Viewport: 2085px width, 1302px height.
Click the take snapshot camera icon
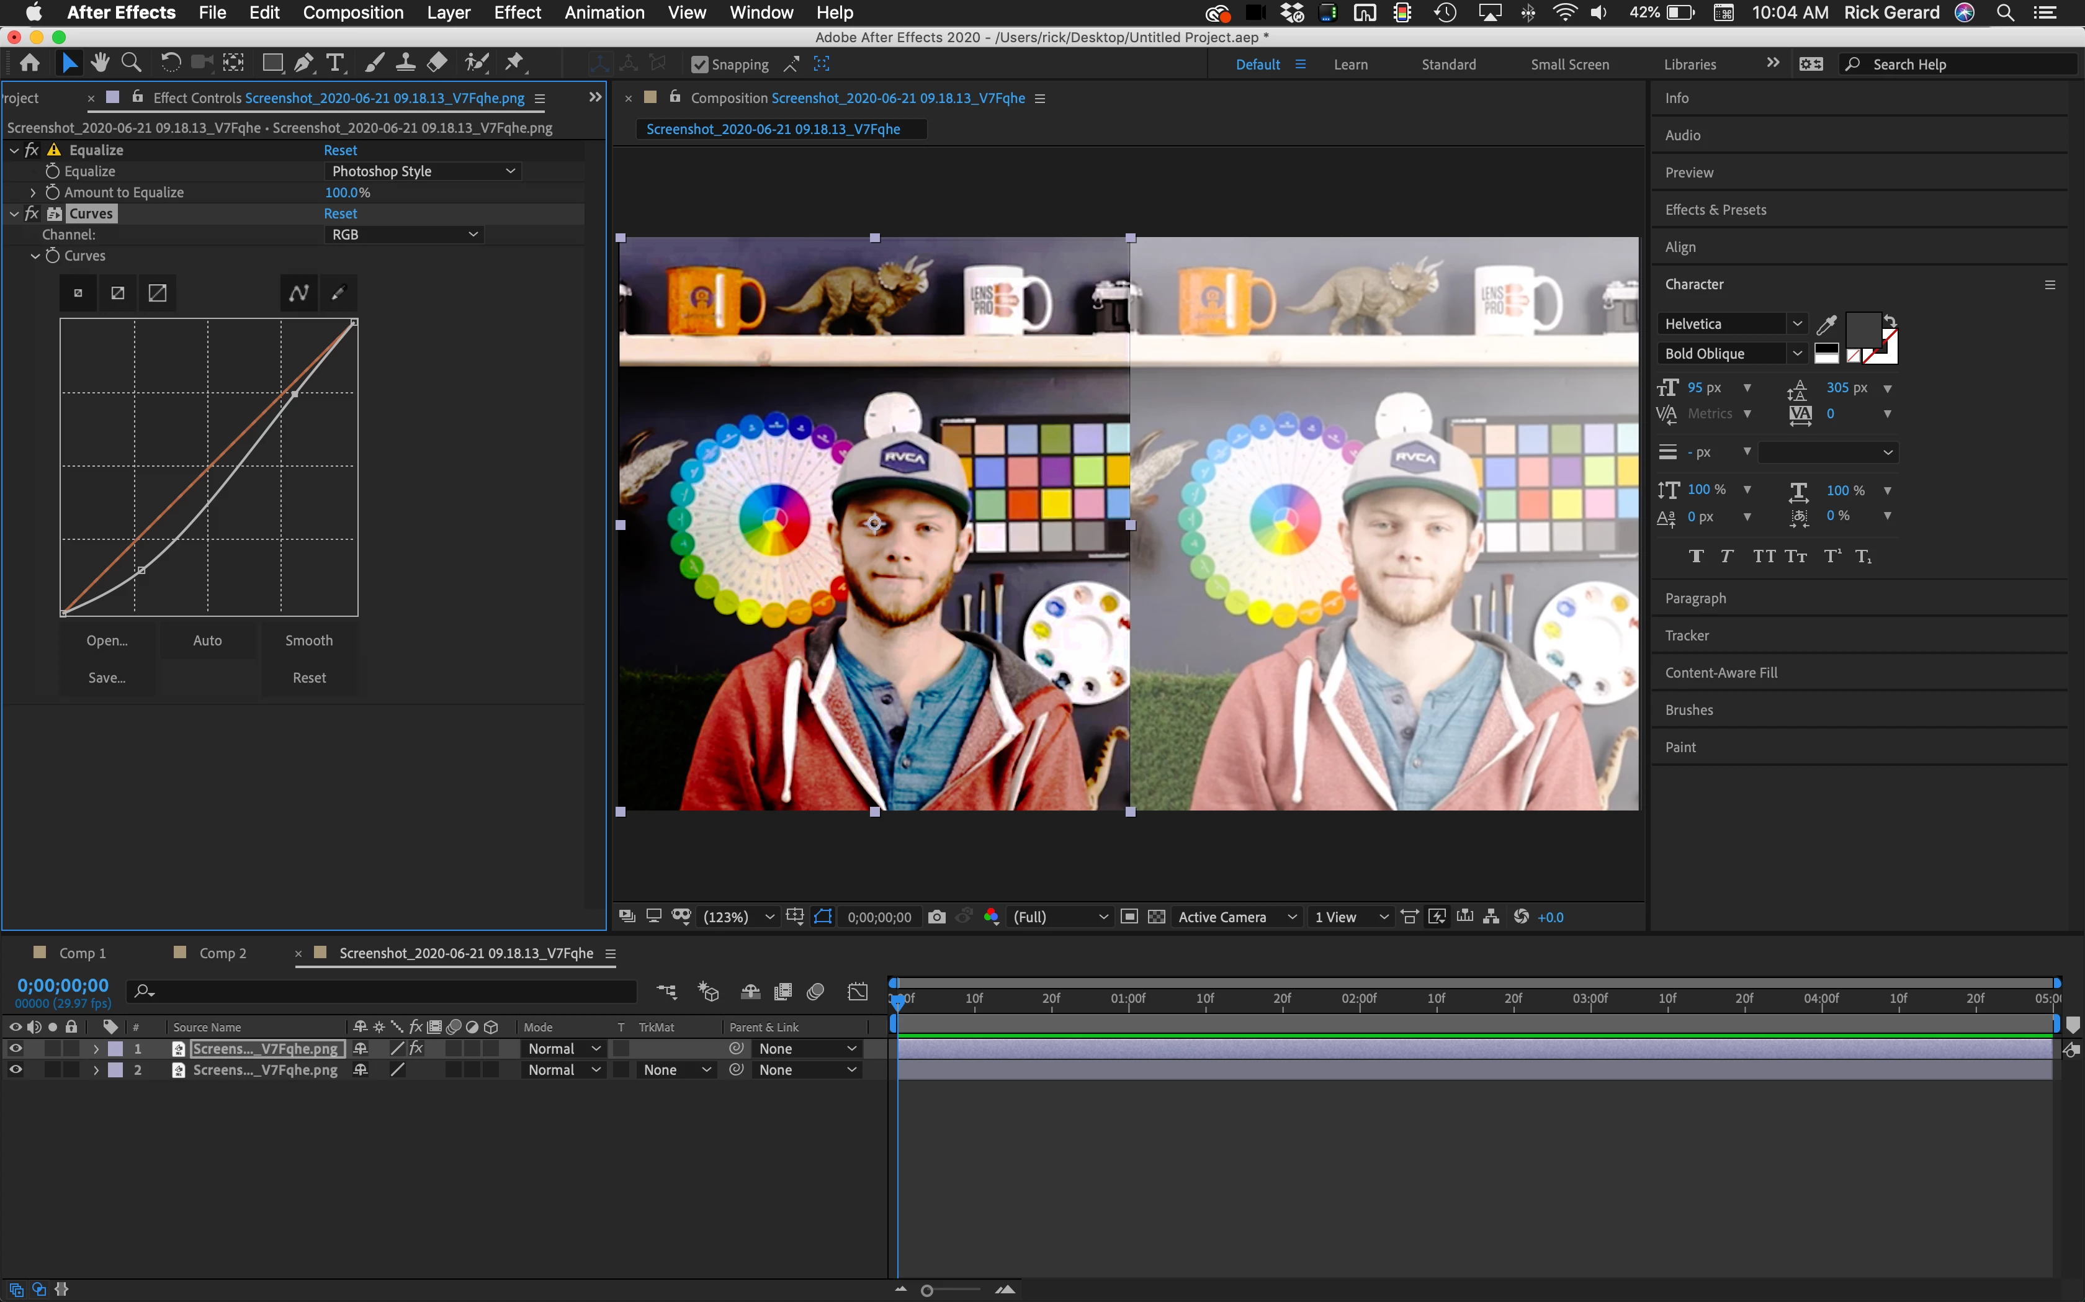(x=936, y=917)
